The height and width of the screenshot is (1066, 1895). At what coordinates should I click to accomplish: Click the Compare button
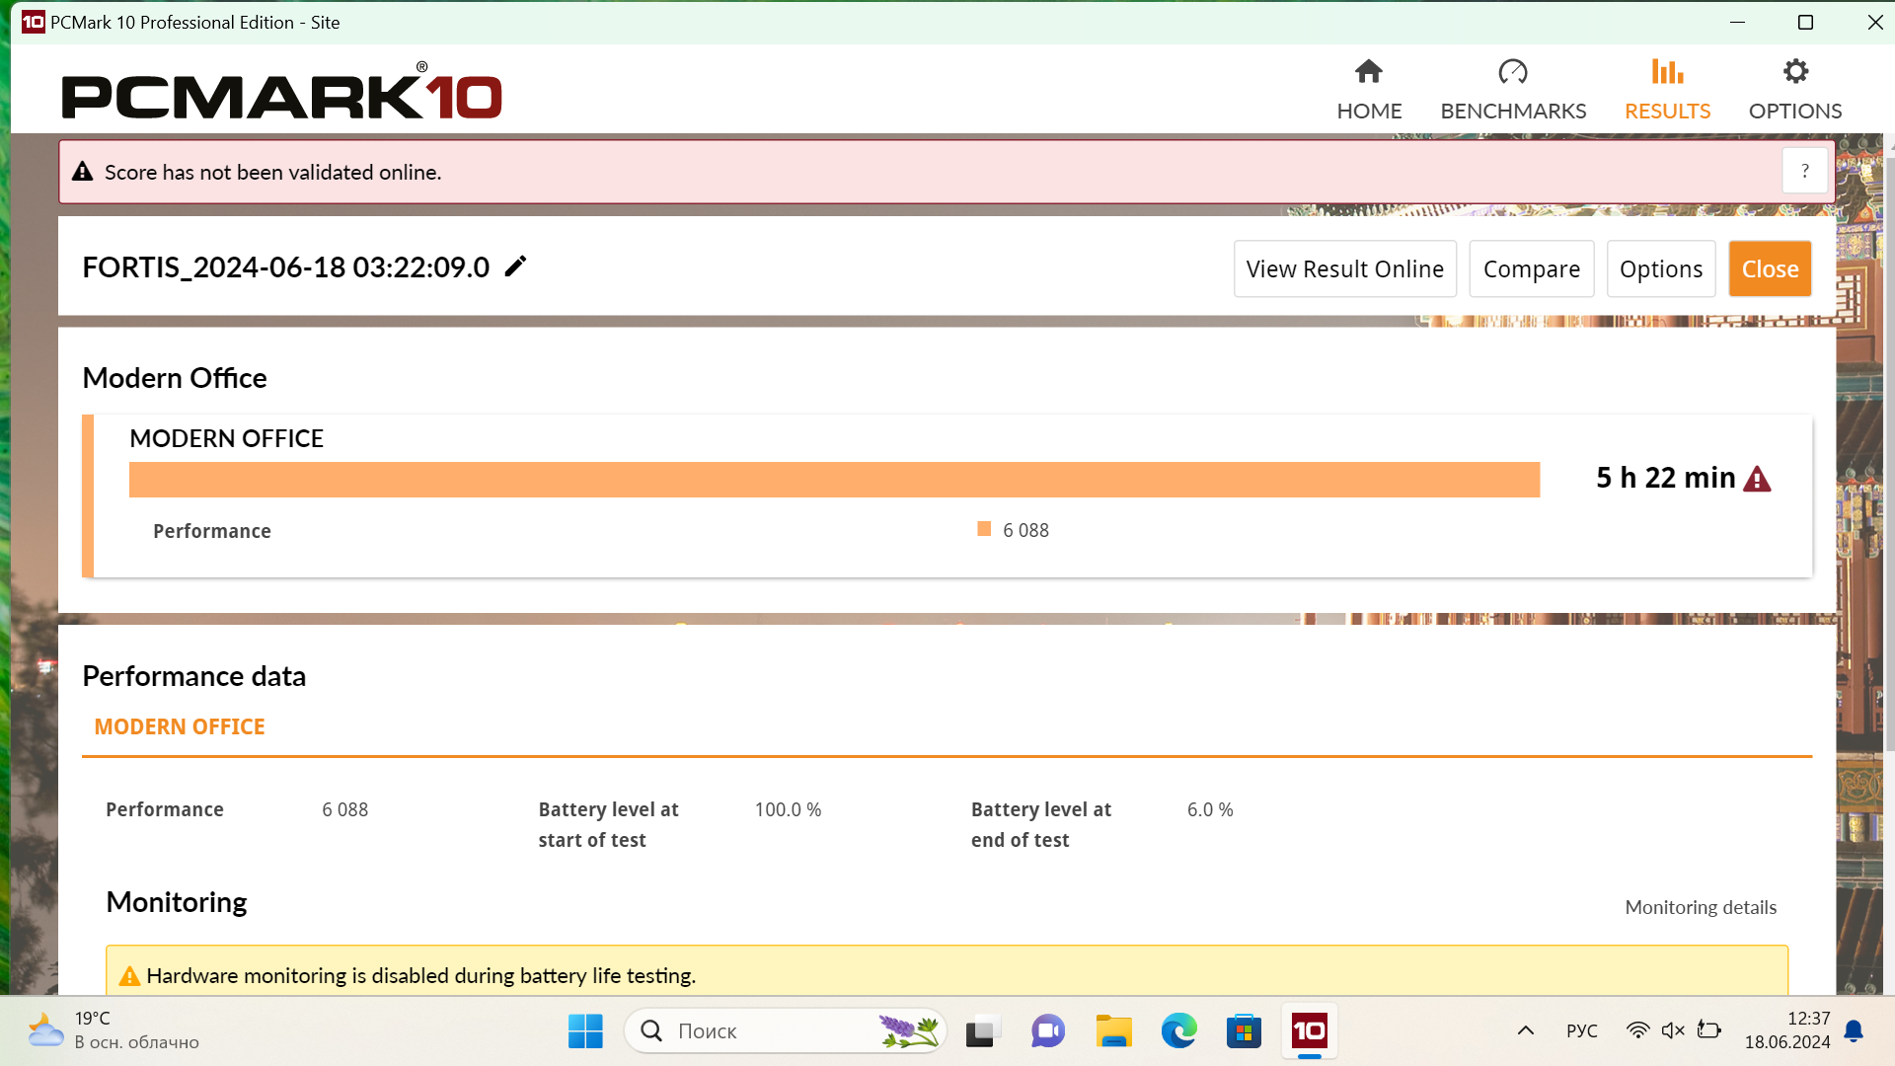click(x=1531, y=268)
